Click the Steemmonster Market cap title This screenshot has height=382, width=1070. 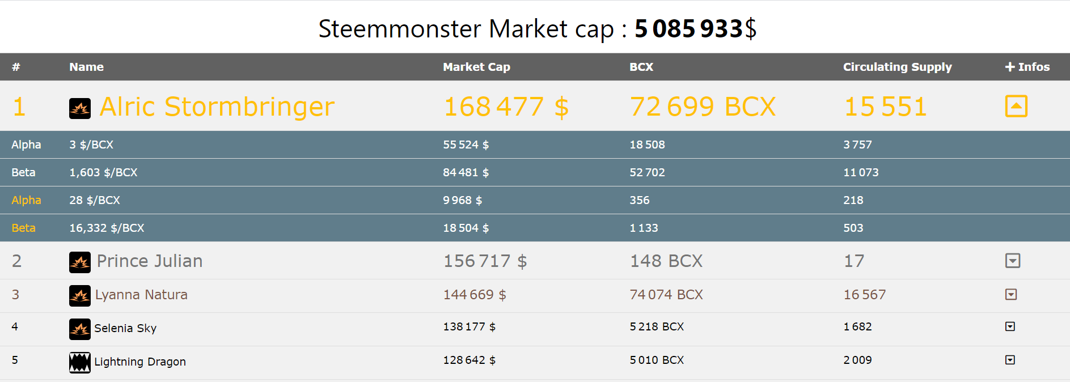pyautogui.click(x=539, y=27)
